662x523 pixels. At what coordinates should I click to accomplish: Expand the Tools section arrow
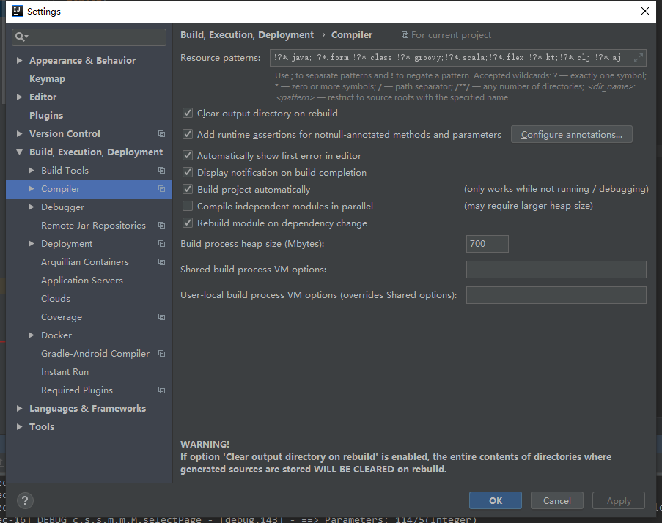(19, 427)
